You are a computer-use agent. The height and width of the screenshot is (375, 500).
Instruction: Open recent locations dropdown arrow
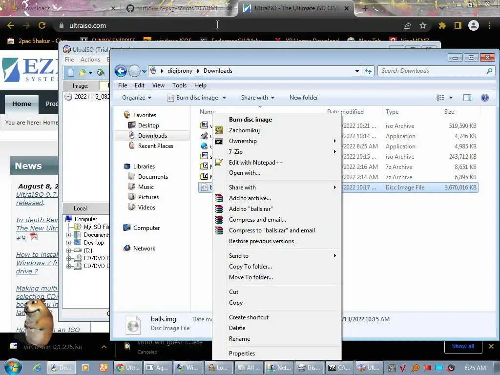[x=144, y=71]
